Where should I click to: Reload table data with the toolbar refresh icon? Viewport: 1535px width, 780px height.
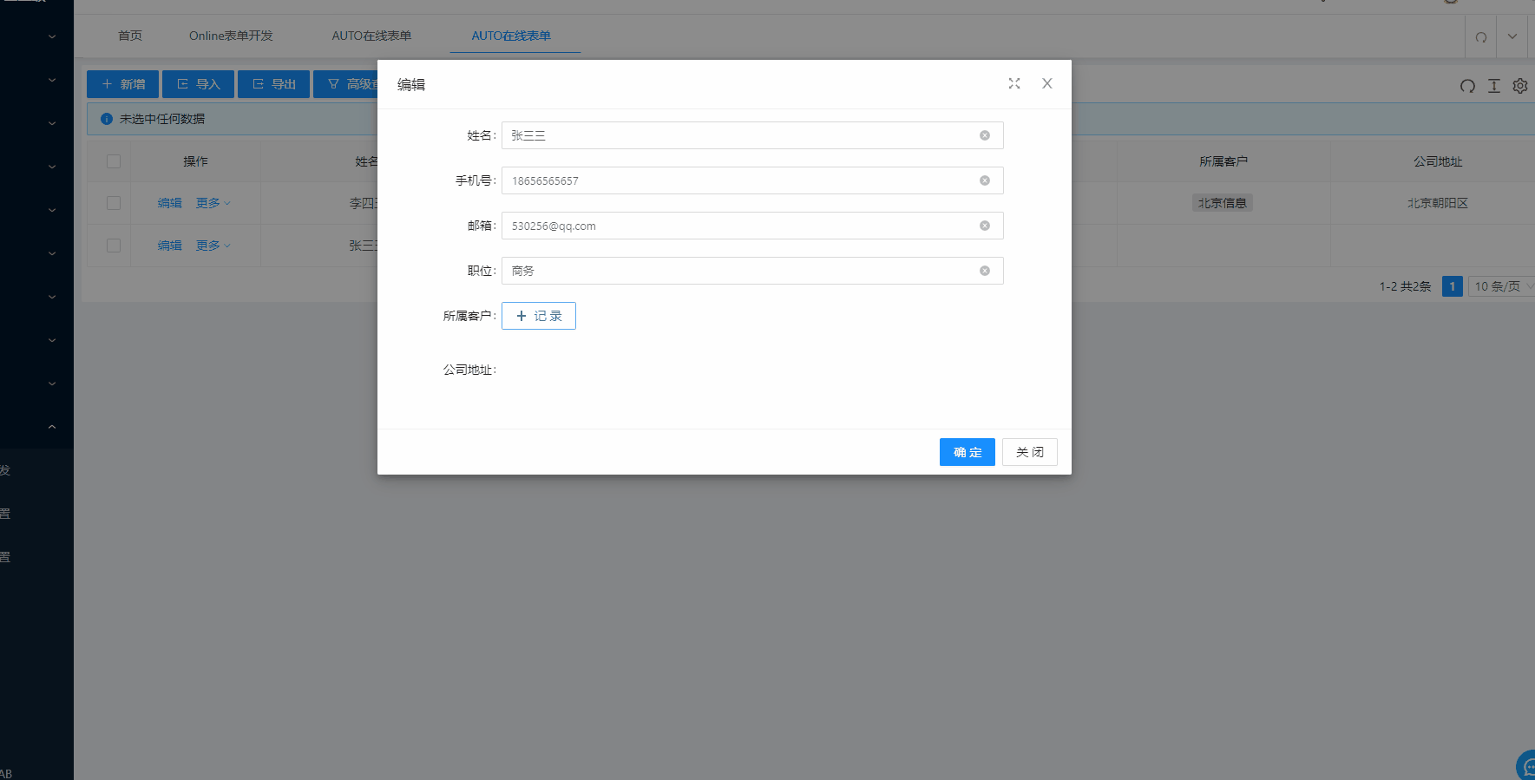point(1467,86)
